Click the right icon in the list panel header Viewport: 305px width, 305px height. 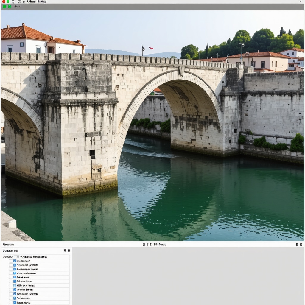point(69,251)
